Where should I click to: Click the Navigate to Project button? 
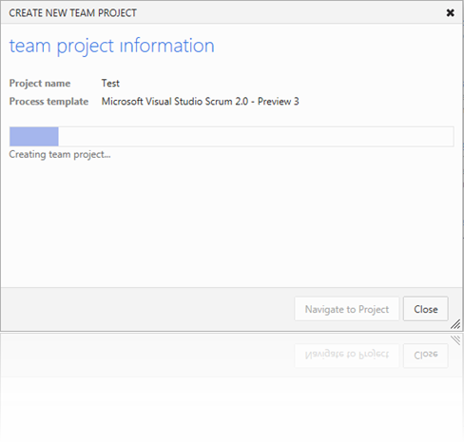[x=347, y=309]
